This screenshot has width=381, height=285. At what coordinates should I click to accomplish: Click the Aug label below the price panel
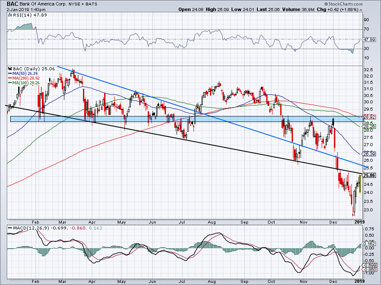(212, 222)
